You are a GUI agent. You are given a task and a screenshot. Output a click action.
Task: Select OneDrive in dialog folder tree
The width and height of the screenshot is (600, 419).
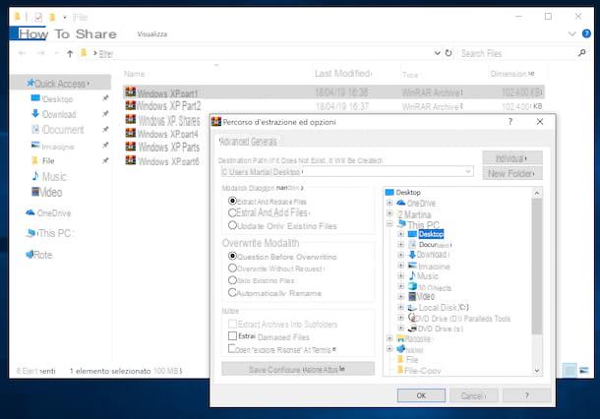(416, 203)
